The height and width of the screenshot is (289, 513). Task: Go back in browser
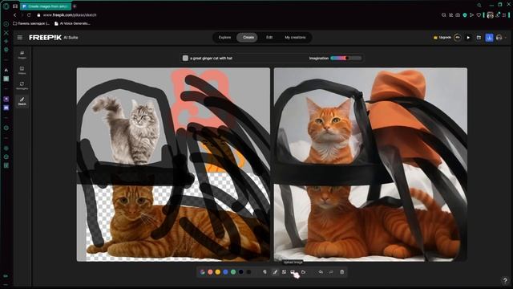coord(14,15)
